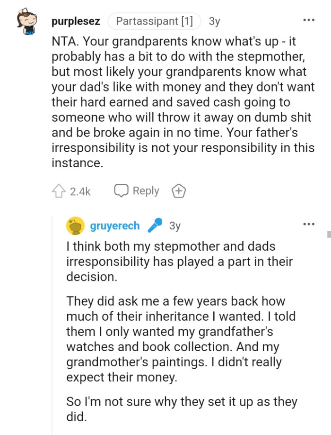Give an award to purplesez's comment
This screenshot has height=435, width=331.
[179, 191]
